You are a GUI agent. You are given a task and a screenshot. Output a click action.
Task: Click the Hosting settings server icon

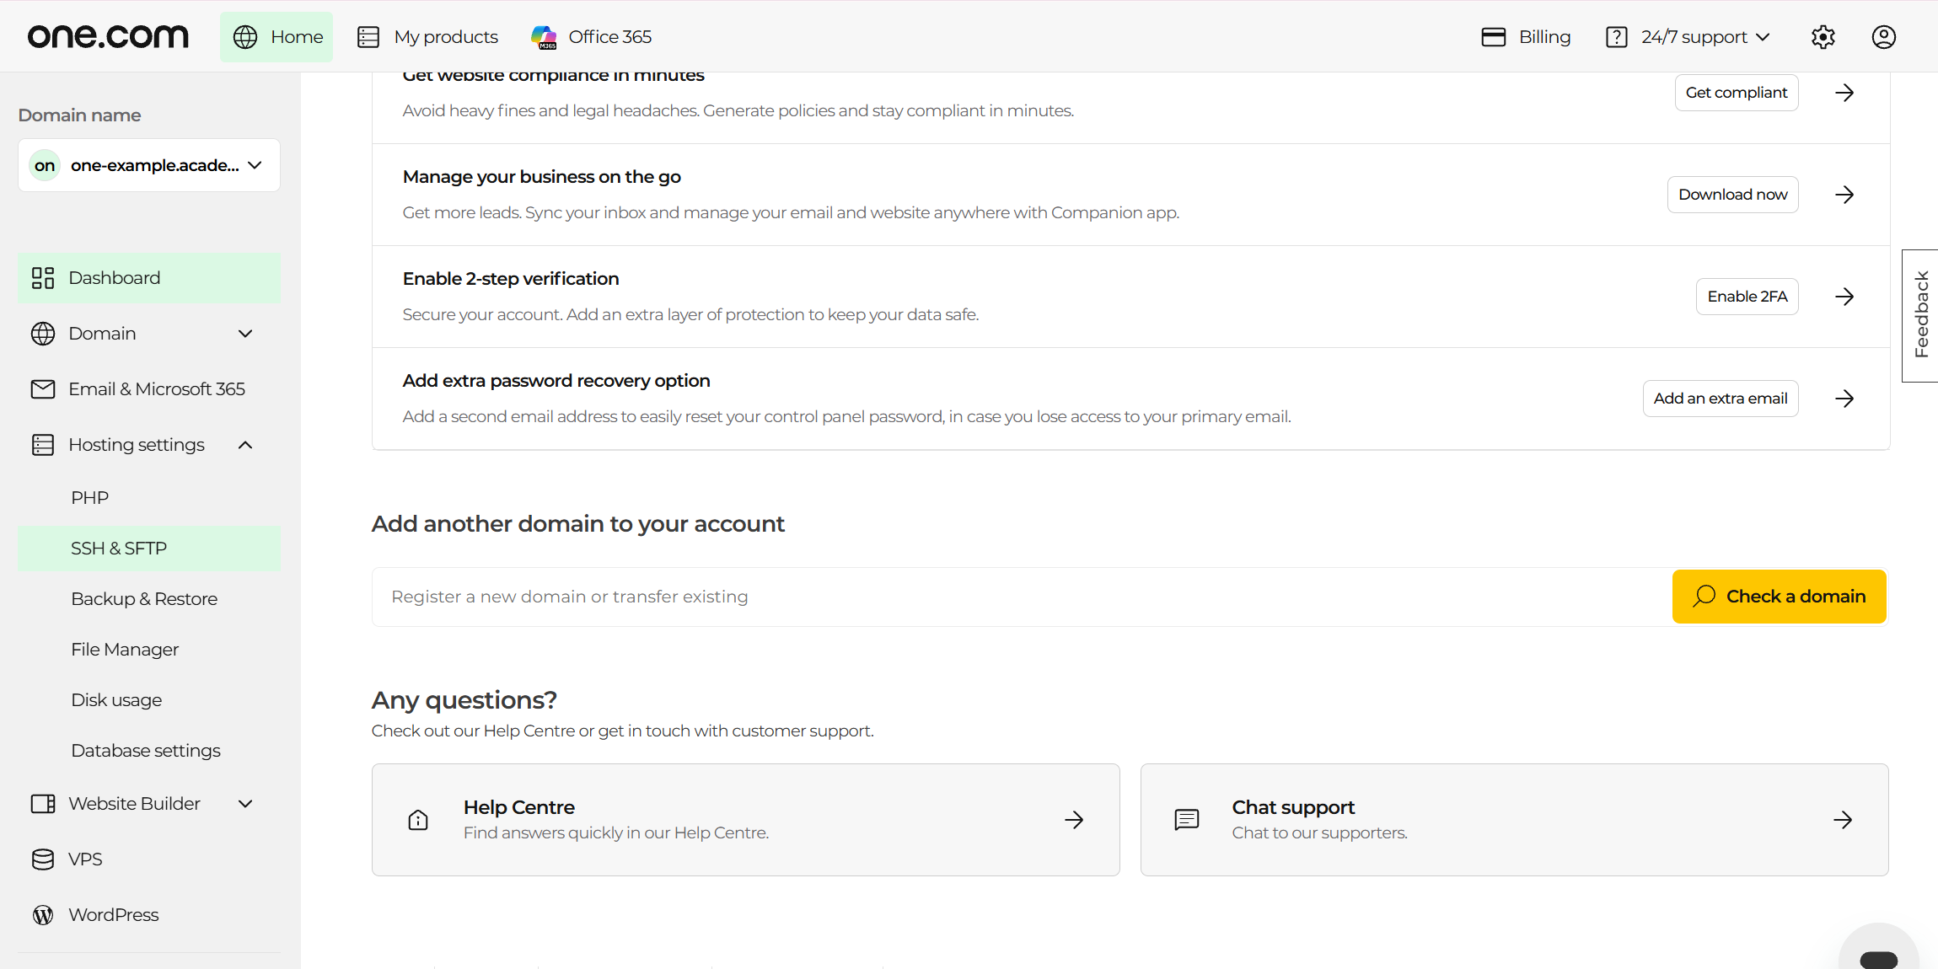[43, 445]
